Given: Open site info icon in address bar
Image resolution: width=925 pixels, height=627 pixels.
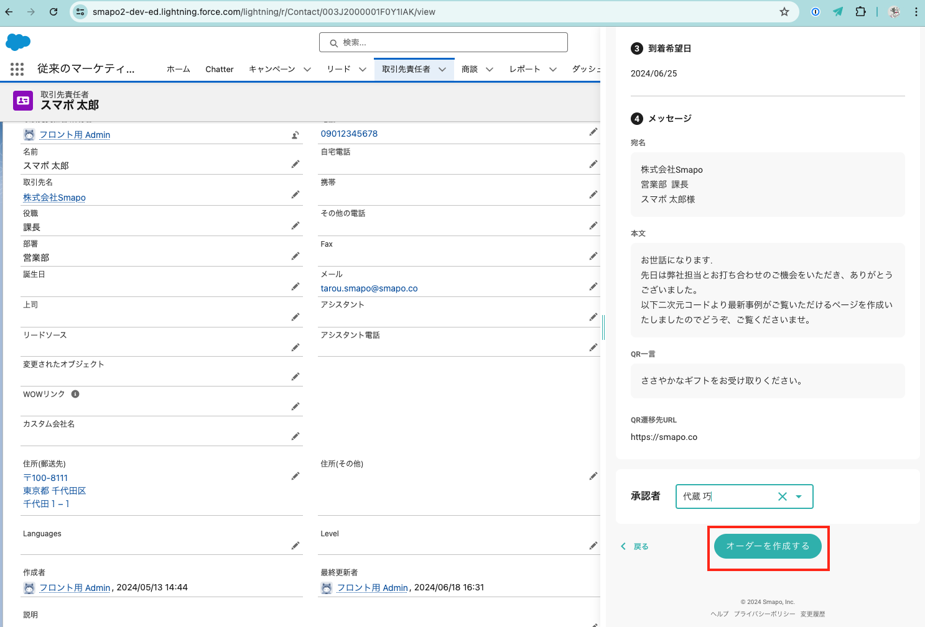Looking at the screenshot, I should pyautogui.click(x=80, y=12).
